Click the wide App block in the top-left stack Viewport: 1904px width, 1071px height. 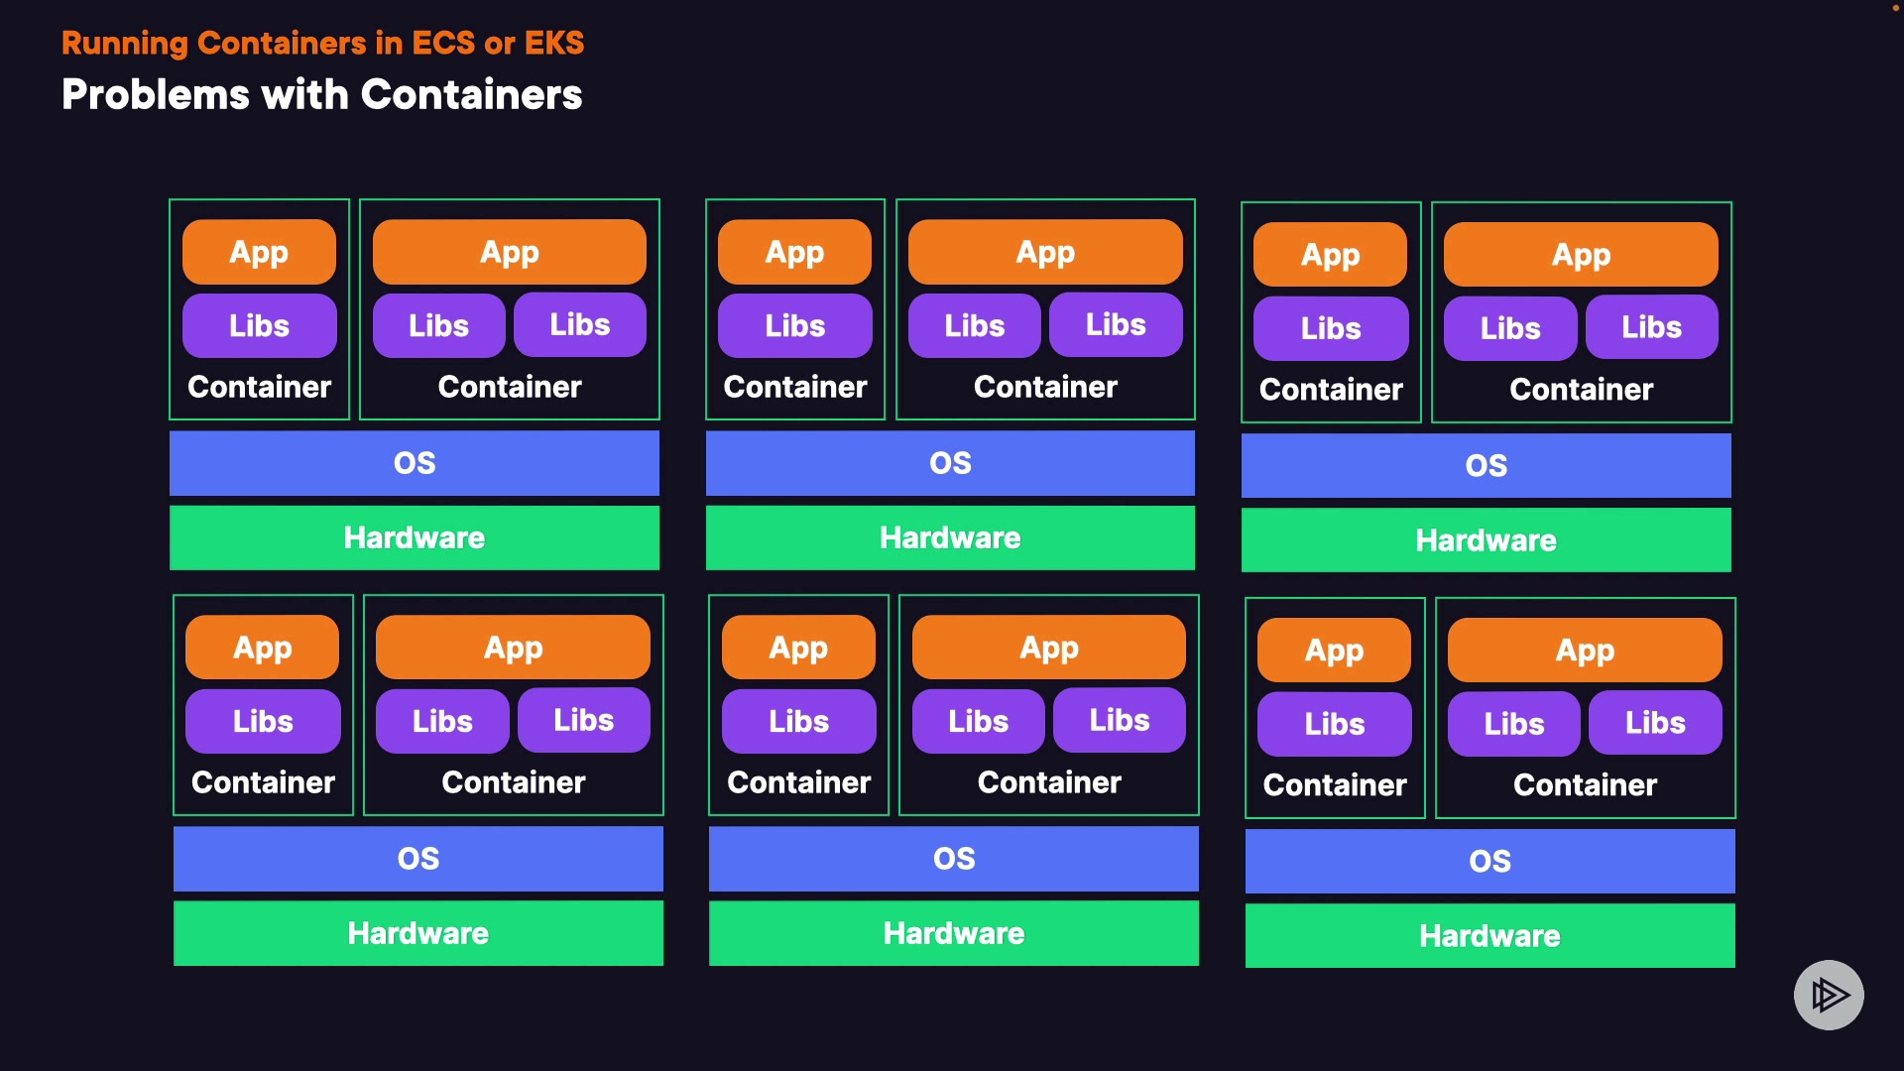(x=510, y=252)
